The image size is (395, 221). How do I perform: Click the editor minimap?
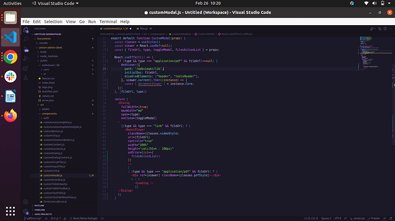pyautogui.click(x=376, y=53)
